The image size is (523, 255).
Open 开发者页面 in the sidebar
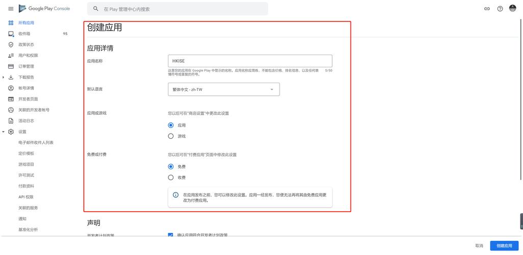(x=28, y=99)
